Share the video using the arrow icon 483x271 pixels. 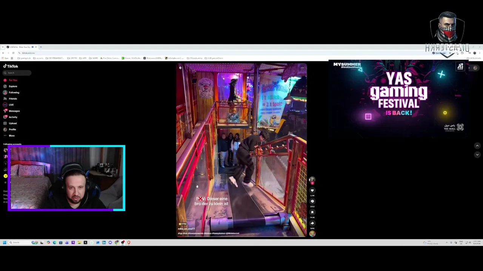[x=312, y=223]
